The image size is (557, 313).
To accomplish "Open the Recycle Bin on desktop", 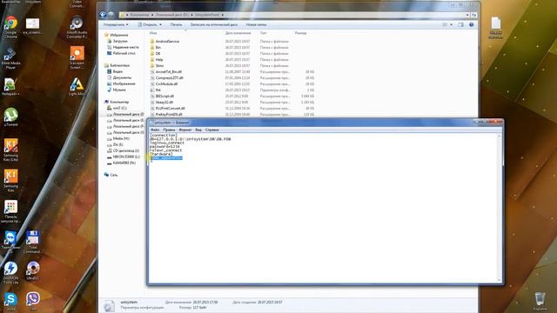I will (x=540, y=301).
